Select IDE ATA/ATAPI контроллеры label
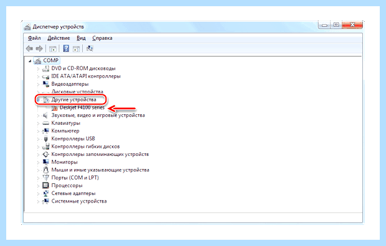The width and height of the screenshot is (386, 246). tap(86, 76)
